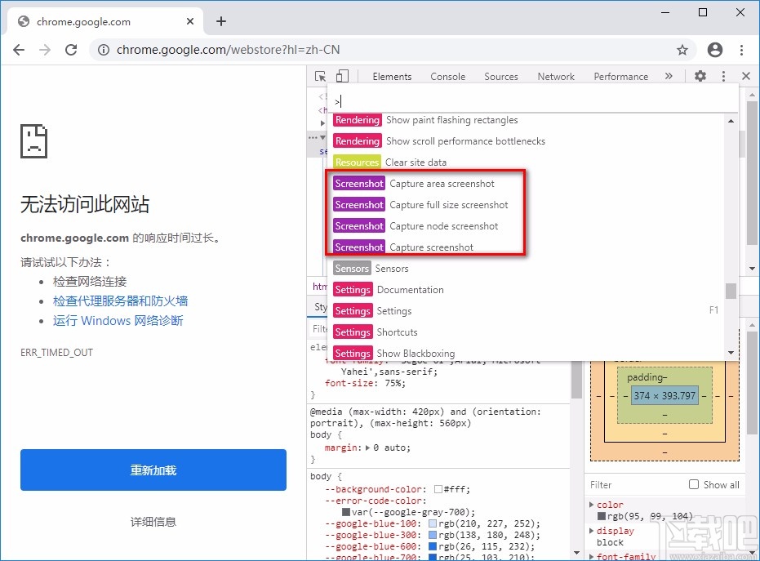Close the chrome.google.com tab

click(190, 21)
